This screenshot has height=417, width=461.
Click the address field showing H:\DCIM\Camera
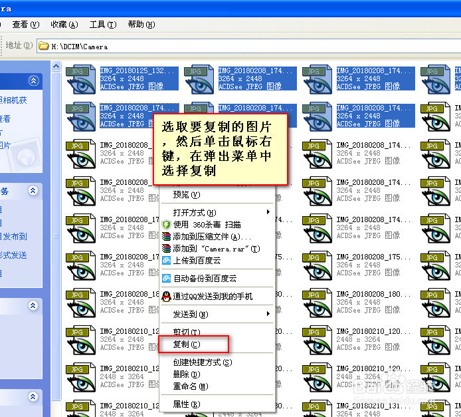pos(248,46)
